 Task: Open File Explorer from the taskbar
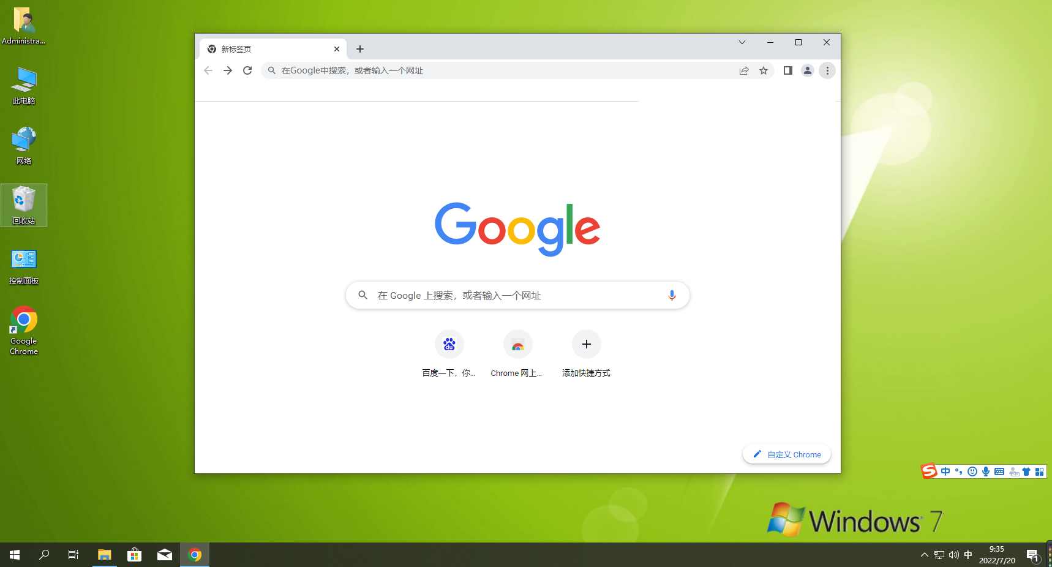pyautogui.click(x=105, y=555)
